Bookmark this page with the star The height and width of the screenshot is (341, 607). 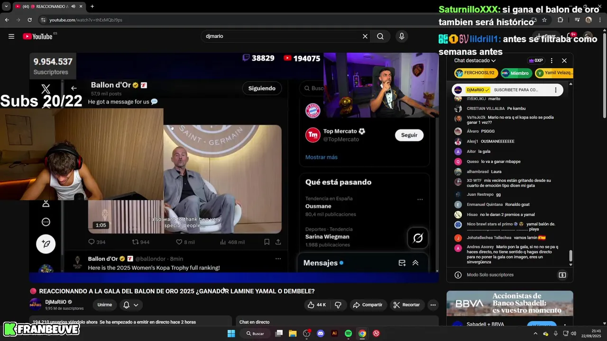coord(544,20)
